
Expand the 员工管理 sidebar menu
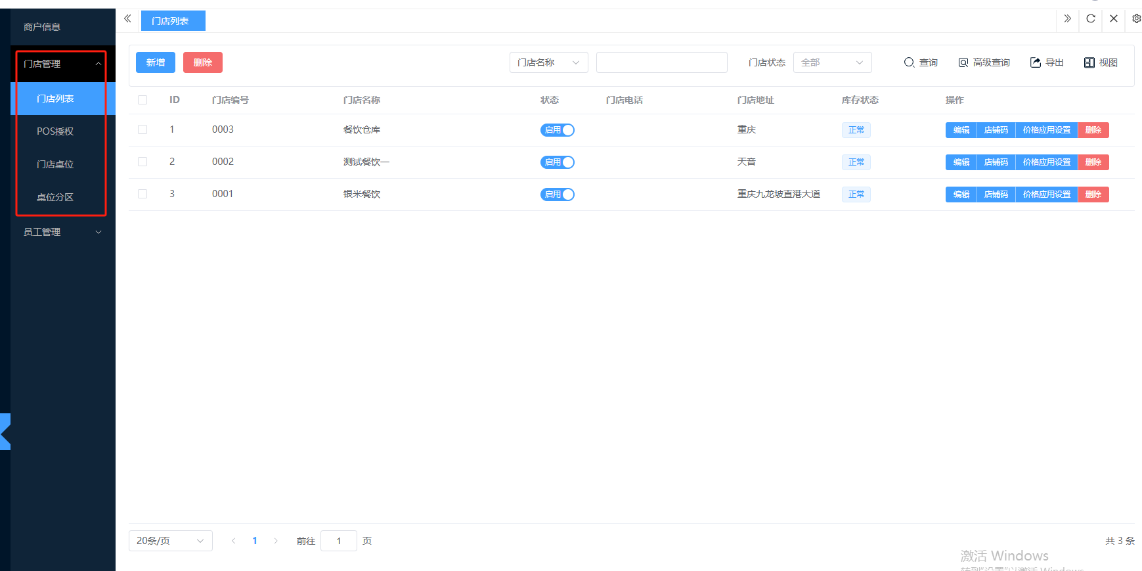pyautogui.click(x=62, y=232)
